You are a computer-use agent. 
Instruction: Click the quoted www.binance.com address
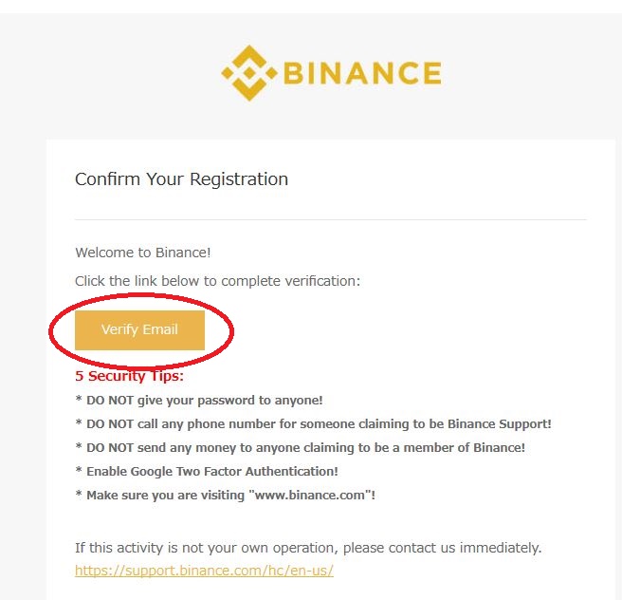point(309,496)
